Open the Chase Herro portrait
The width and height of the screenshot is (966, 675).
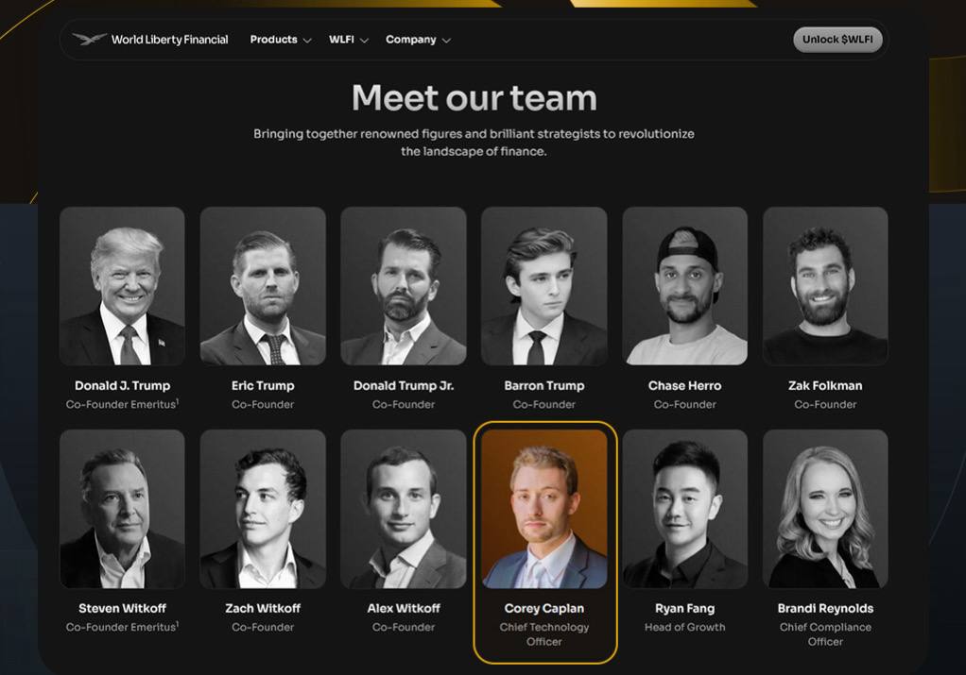[x=684, y=286]
